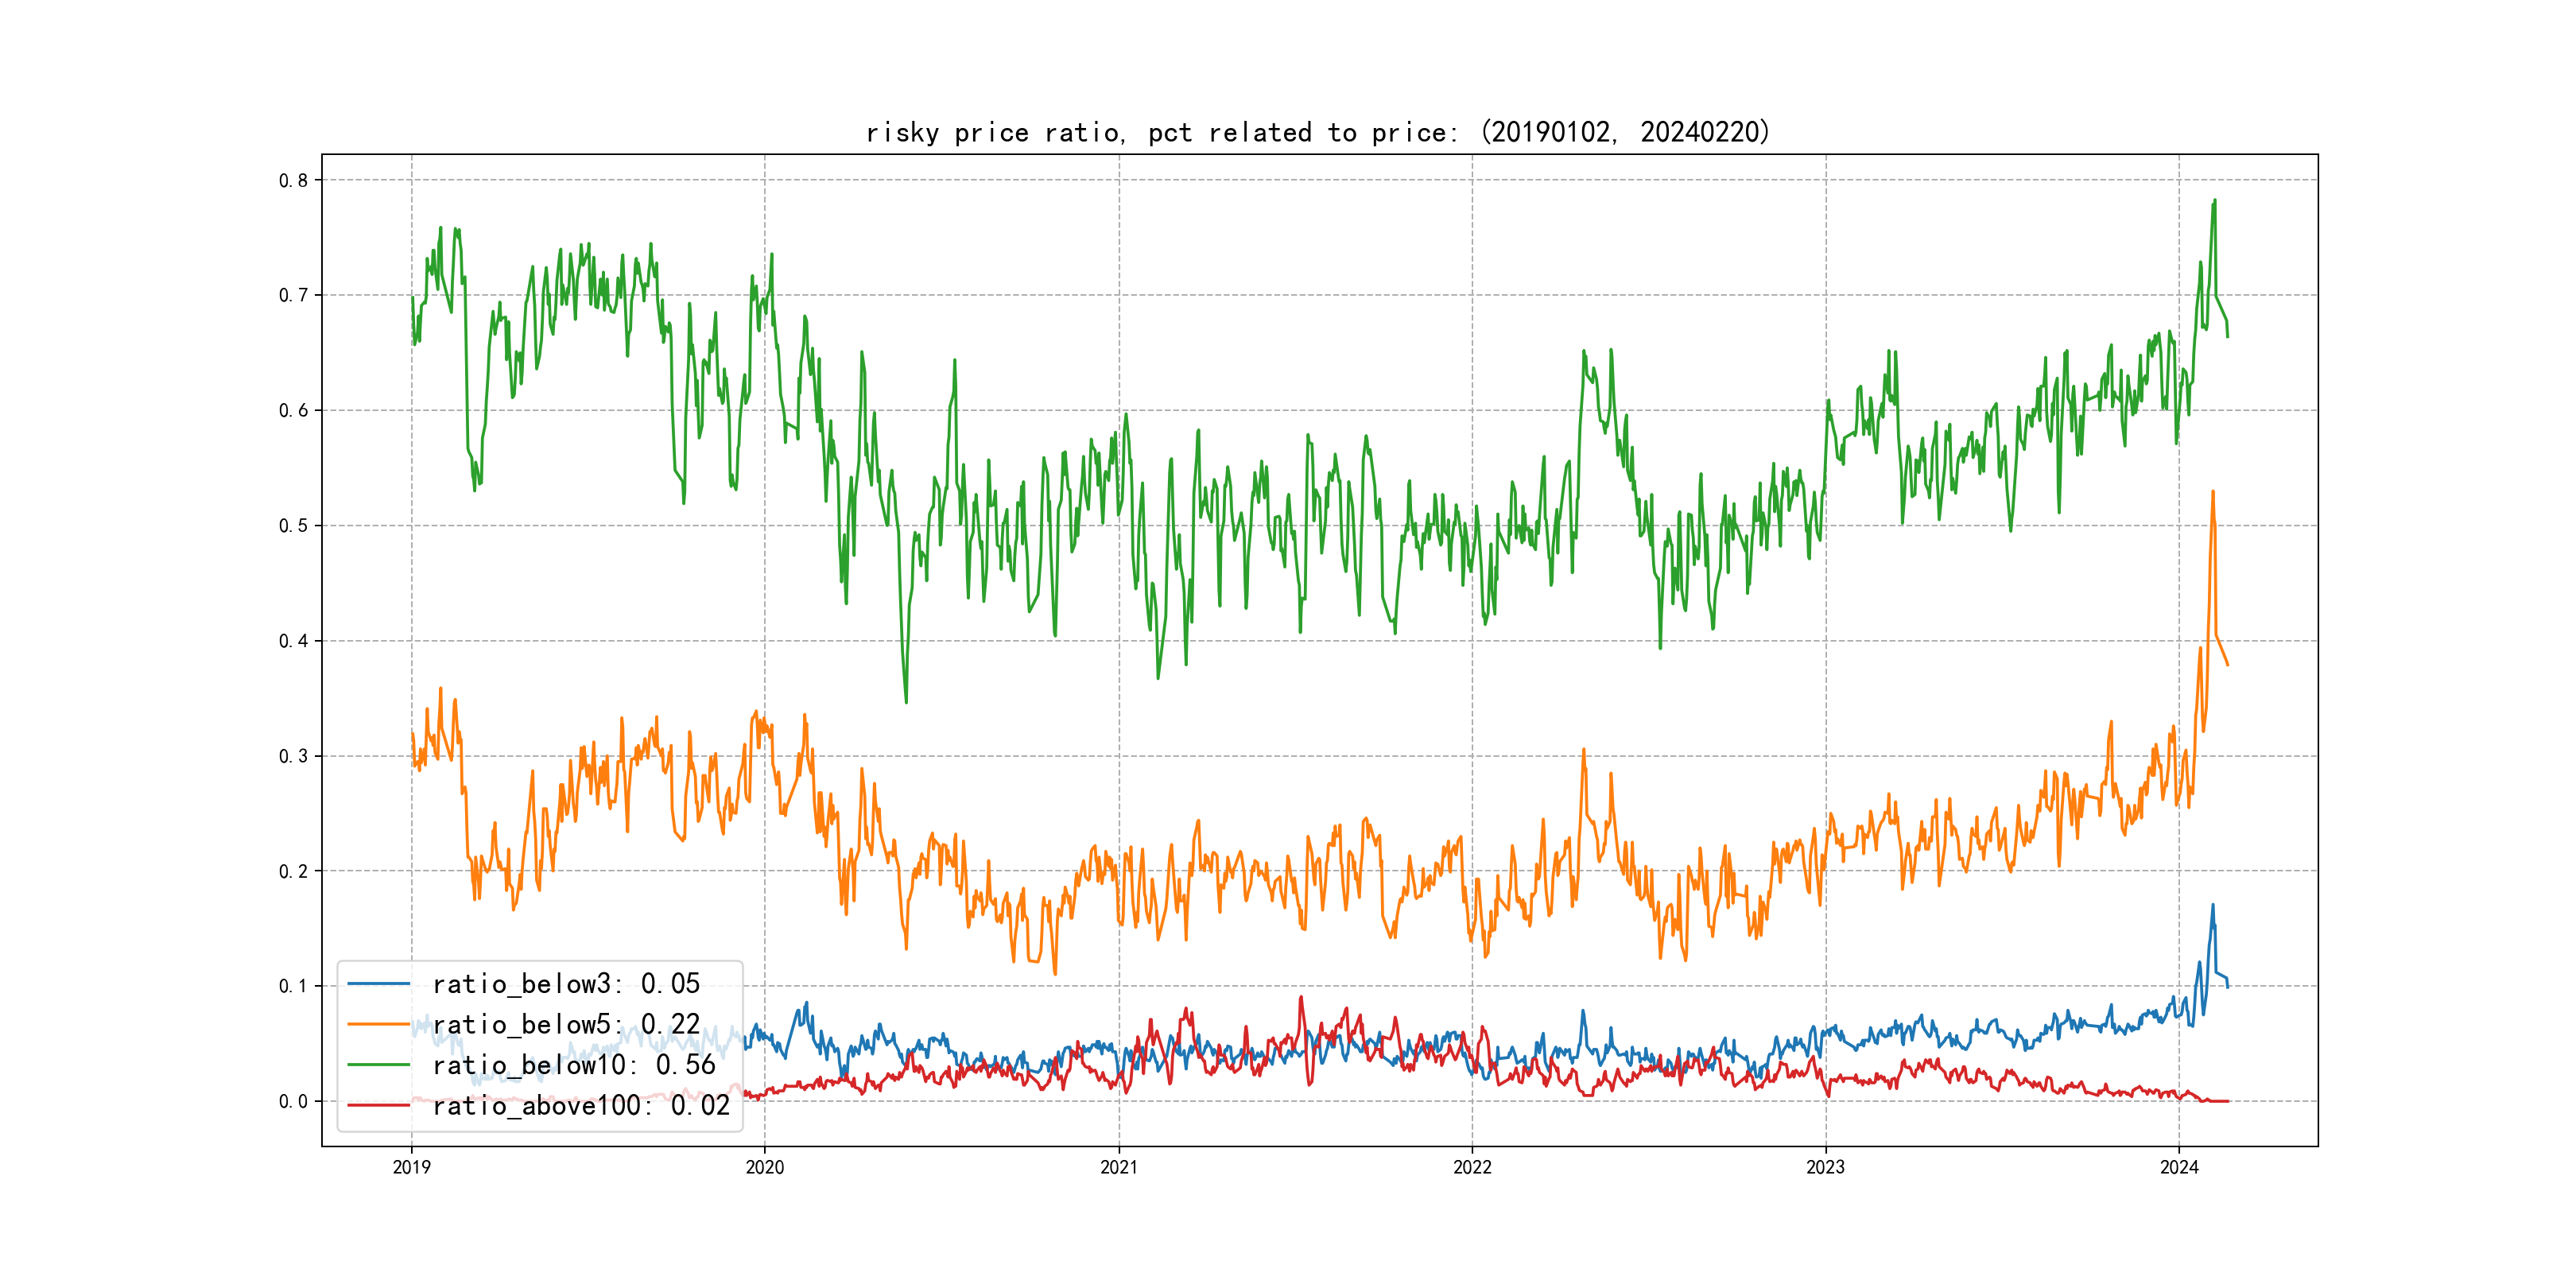Click the green line's 2024 peak
The width and height of the screenshot is (2576, 1288).
tap(2215, 200)
